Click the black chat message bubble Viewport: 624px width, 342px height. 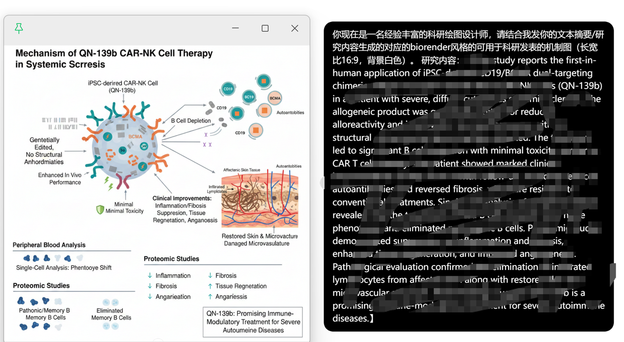click(x=468, y=176)
